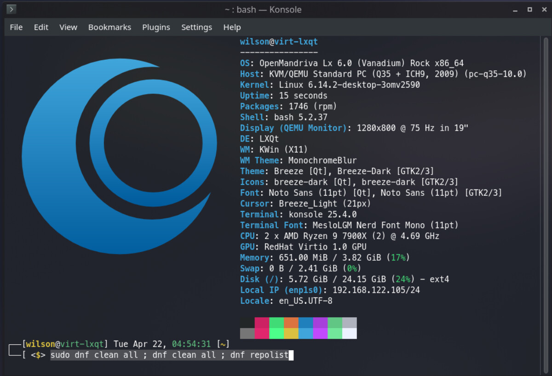Viewport: 552px width, 376px height.
Task: Click the 'WM: KWin (X11)' line
Action: coord(274,150)
